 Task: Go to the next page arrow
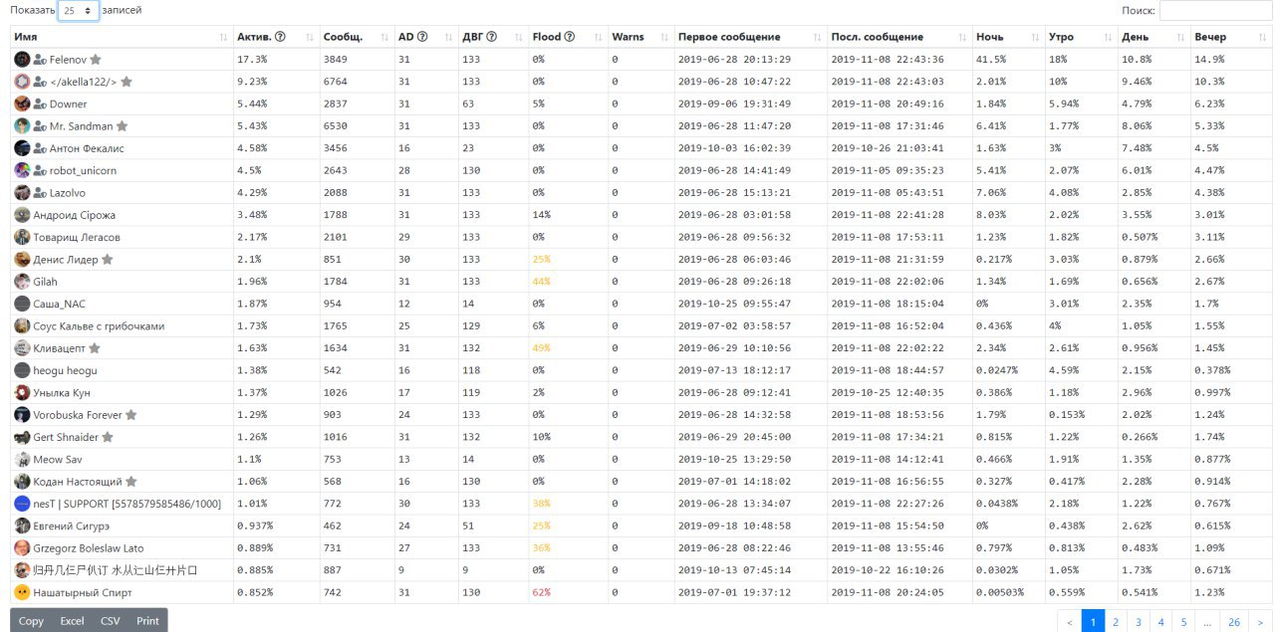1260,622
